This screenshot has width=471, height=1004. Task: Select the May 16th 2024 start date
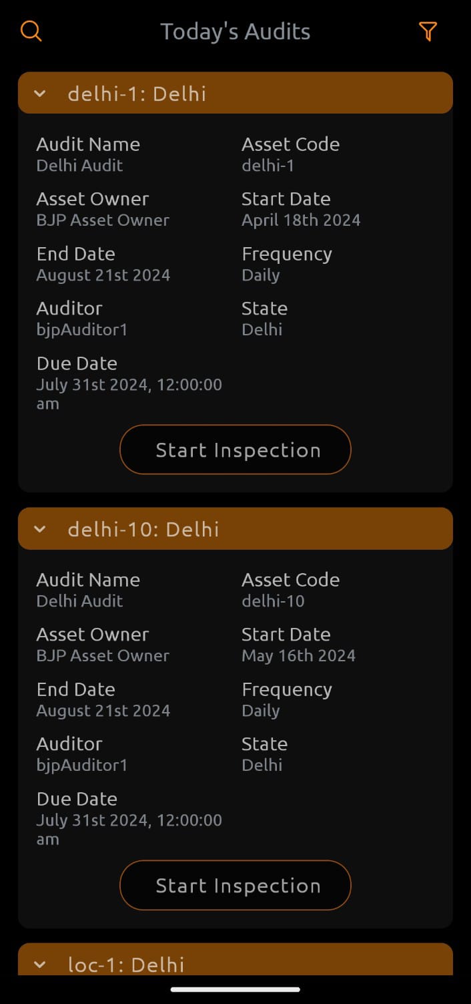[298, 656]
